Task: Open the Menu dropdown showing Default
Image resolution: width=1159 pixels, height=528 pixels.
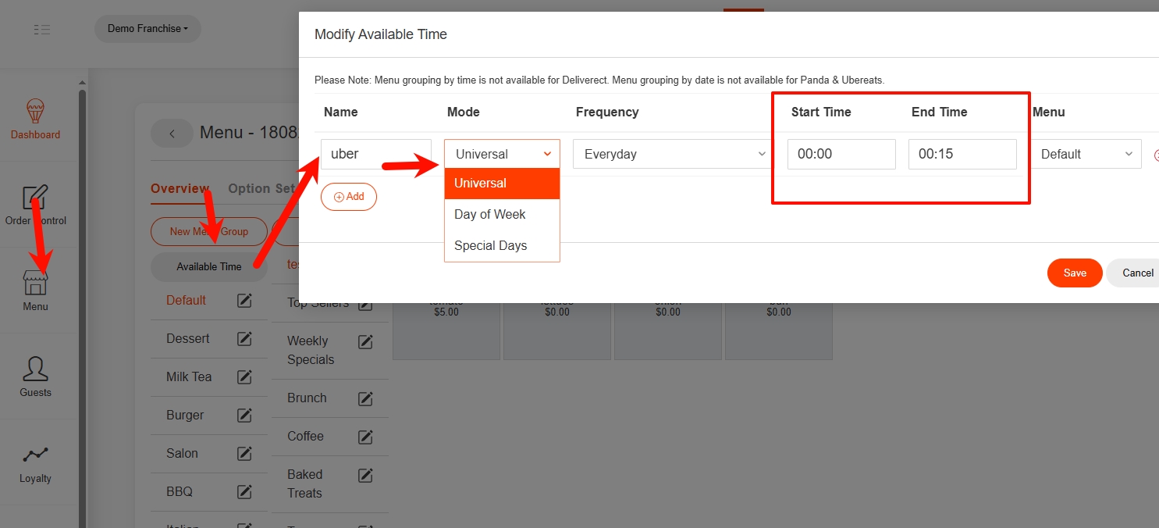Action: pyautogui.click(x=1086, y=155)
